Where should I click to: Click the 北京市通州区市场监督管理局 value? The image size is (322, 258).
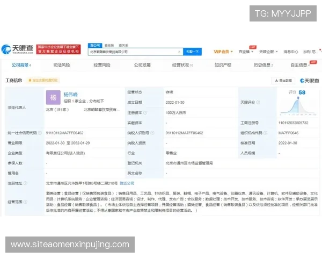point(189,163)
